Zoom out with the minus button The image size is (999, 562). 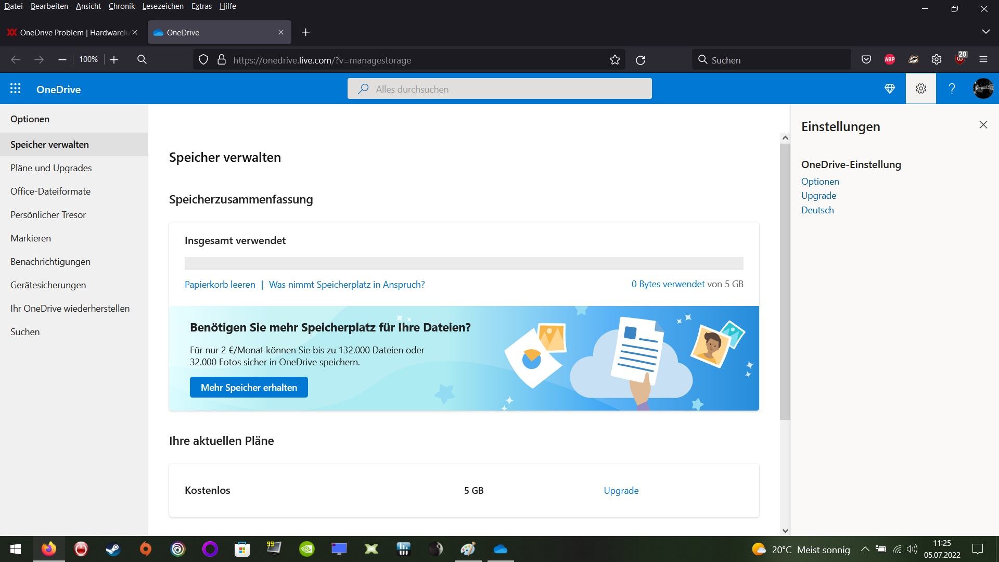point(62,60)
